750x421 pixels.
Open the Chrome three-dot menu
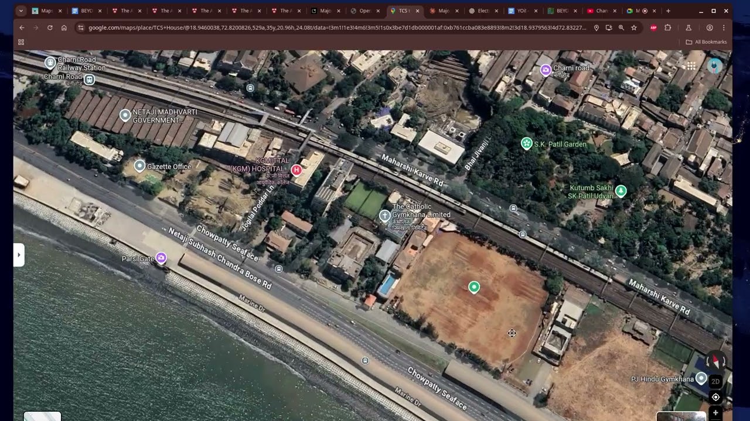[x=724, y=27]
